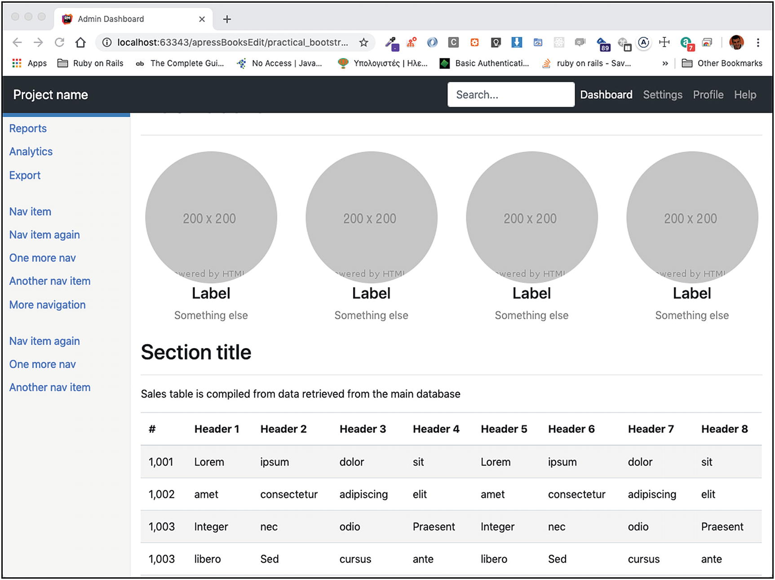Click the Export link in sidebar
Image resolution: width=775 pixels, height=580 pixels.
(25, 175)
